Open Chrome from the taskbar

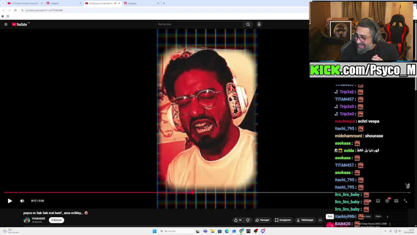tap(241, 231)
